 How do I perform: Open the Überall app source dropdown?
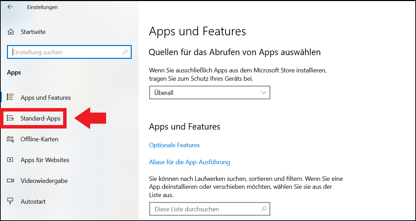coord(209,92)
